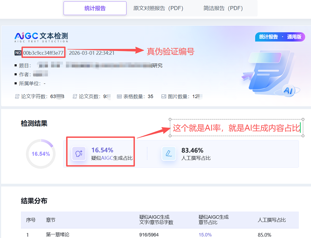Click the 统计报告 · 通用版 badge
Screen dimensions: 311x238
tap(280, 37)
